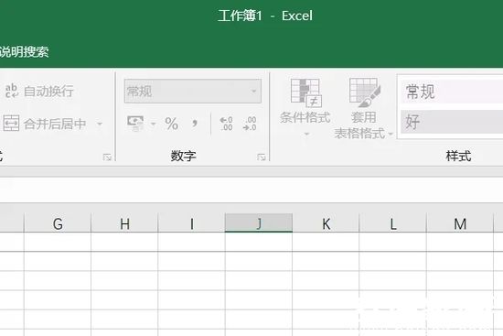Expand the Merge and Center dropdown arrow

(x=100, y=124)
